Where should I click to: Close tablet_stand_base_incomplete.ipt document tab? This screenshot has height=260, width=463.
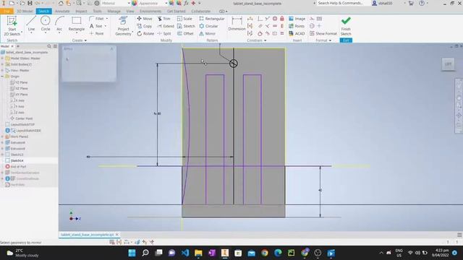click(x=117, y=235)
